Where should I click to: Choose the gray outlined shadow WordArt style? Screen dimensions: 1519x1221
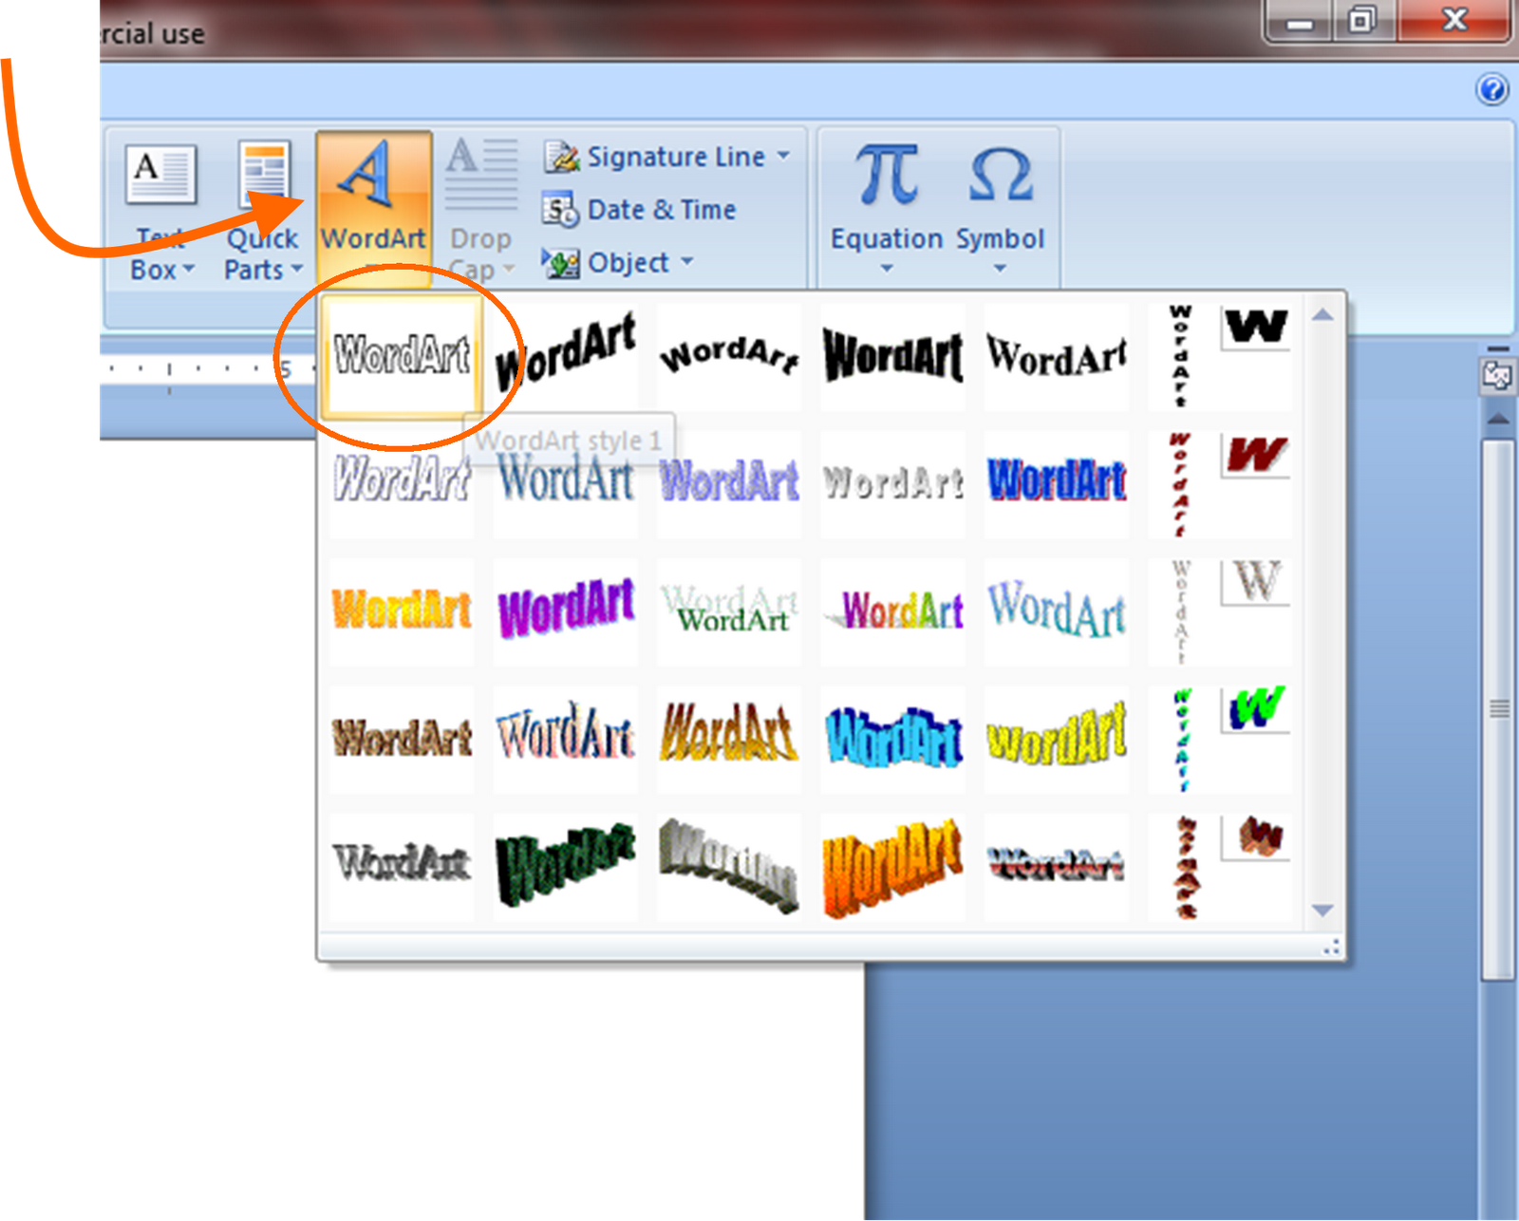click(402, 865)
